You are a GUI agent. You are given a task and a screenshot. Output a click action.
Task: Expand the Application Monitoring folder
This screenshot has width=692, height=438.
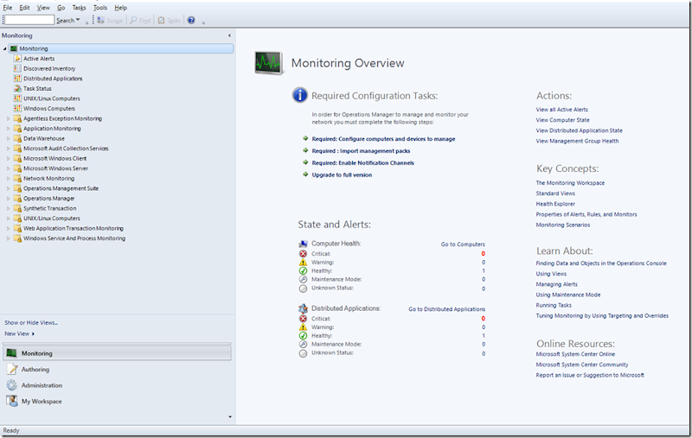click(x=8, y=128)
